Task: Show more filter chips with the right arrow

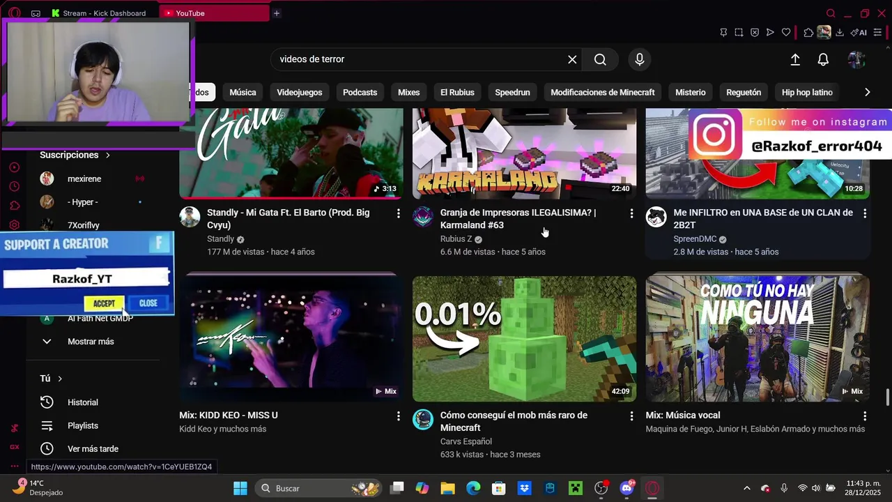Action: pos(867,92)
